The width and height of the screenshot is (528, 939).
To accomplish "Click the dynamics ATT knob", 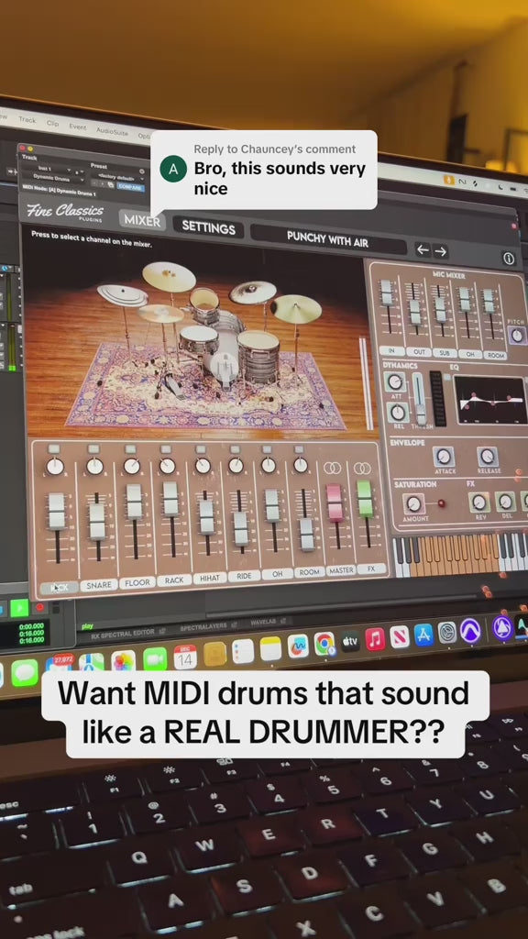I will tap(394, 381).
